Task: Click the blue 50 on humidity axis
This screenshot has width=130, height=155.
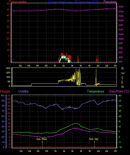Action: point(3,121)
